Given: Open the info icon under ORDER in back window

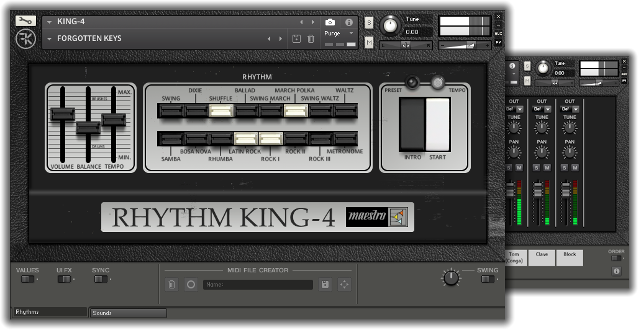Looking at the screenshot, I should 617,271.
